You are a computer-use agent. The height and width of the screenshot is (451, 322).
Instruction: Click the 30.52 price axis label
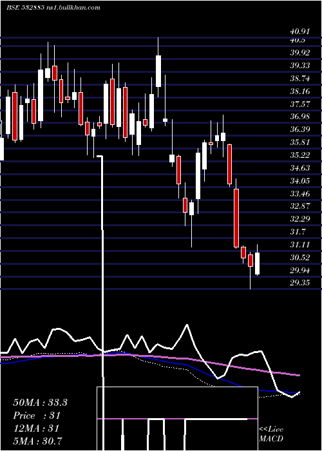click(x=300, y=258)
